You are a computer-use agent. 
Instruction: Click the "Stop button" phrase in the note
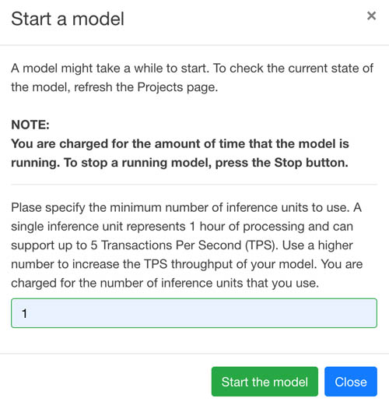pos(311,163)
